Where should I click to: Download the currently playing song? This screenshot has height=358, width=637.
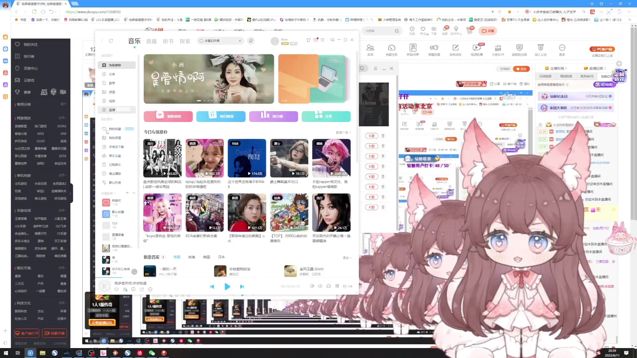125,289
